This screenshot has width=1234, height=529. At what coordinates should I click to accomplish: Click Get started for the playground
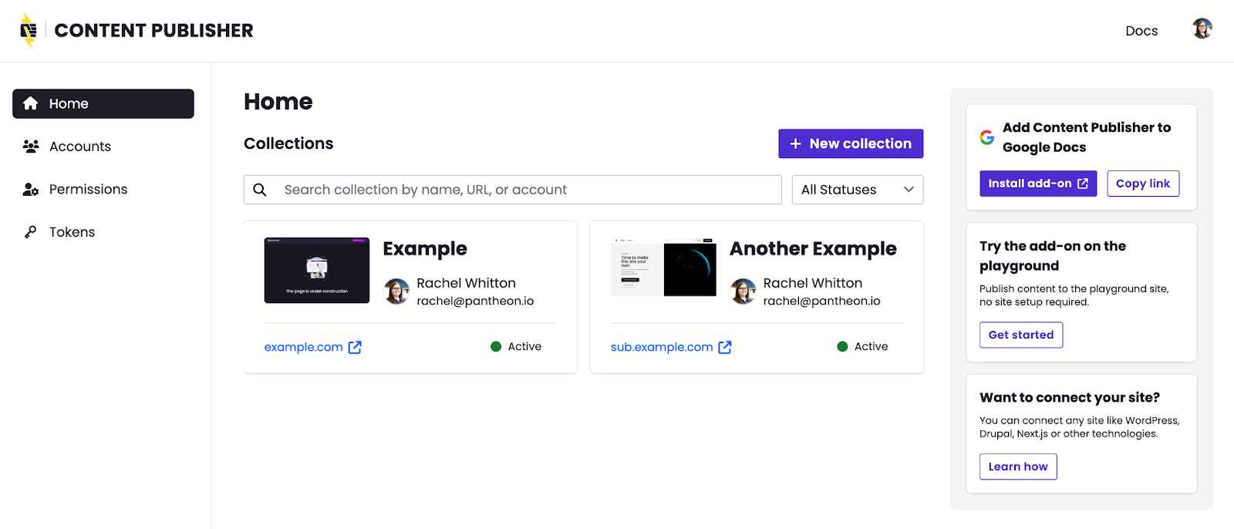point(1020,335)
